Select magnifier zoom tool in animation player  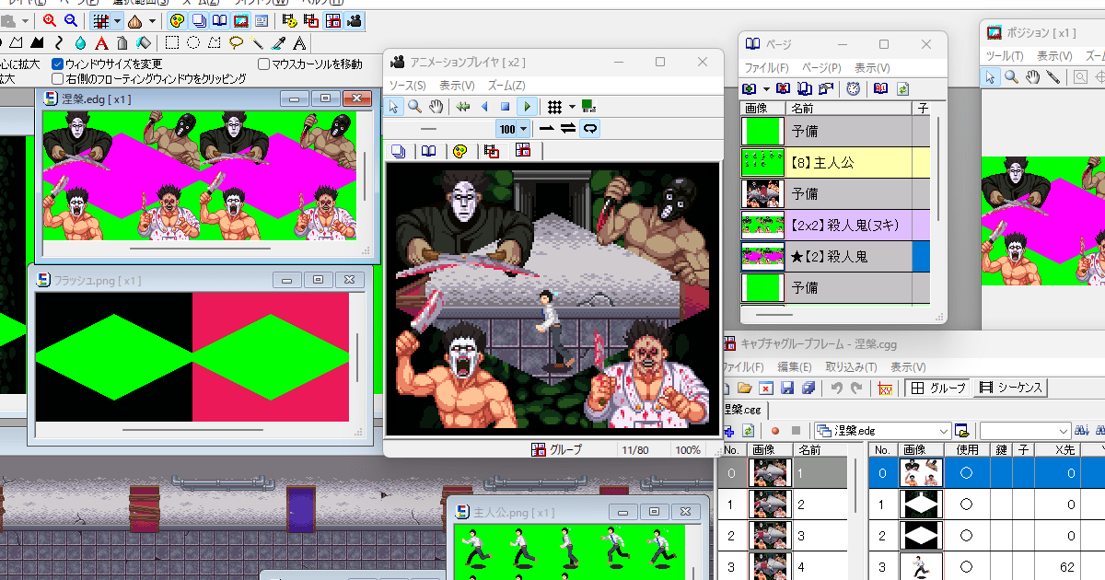point(414,107)
